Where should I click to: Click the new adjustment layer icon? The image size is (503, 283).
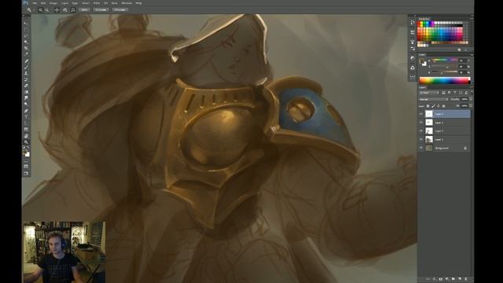click(447, 279)
